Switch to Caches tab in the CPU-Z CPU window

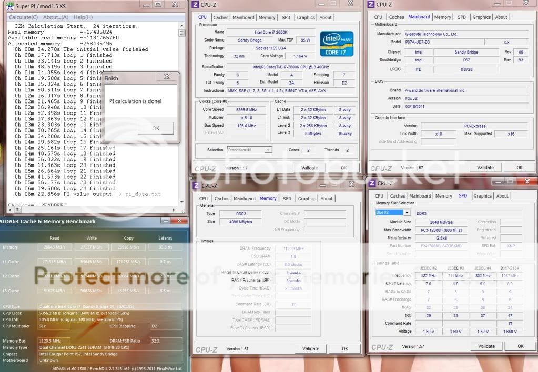pyautogui.click(x=221, y=17)
